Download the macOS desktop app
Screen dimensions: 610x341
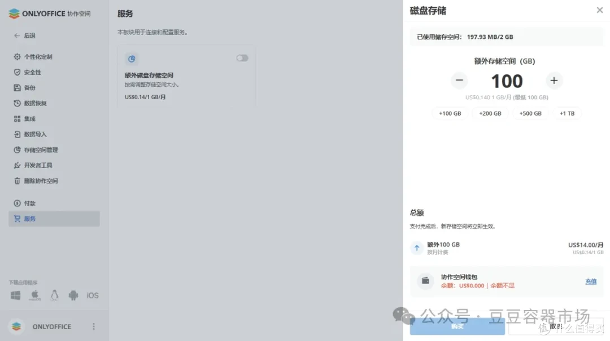pyautogui.click(x=34, y=295)
